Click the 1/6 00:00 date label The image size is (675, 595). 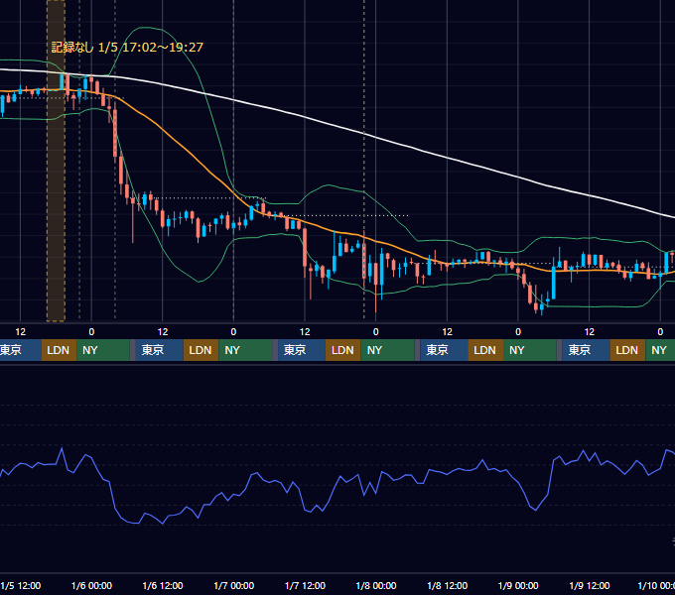(x=91, y=585)
